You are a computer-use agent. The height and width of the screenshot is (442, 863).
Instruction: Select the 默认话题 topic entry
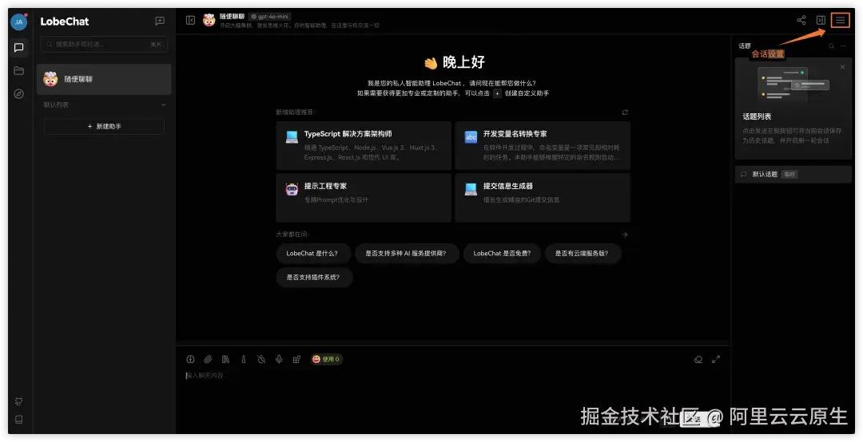coord(793,174)
